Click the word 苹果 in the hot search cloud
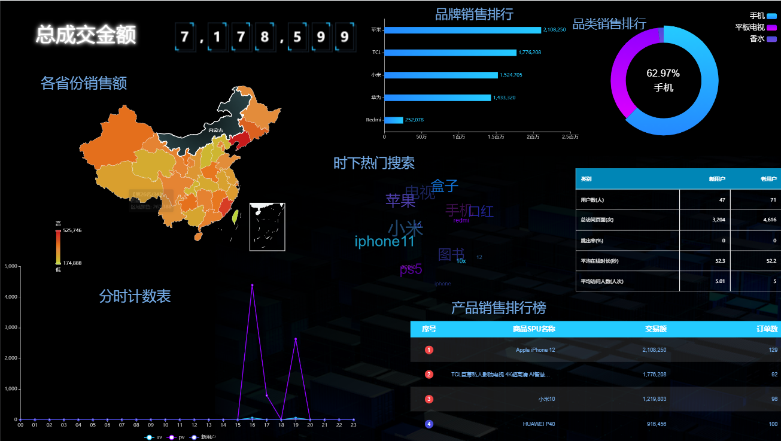This screenshot has width=781, height=441. coord(400,201)
